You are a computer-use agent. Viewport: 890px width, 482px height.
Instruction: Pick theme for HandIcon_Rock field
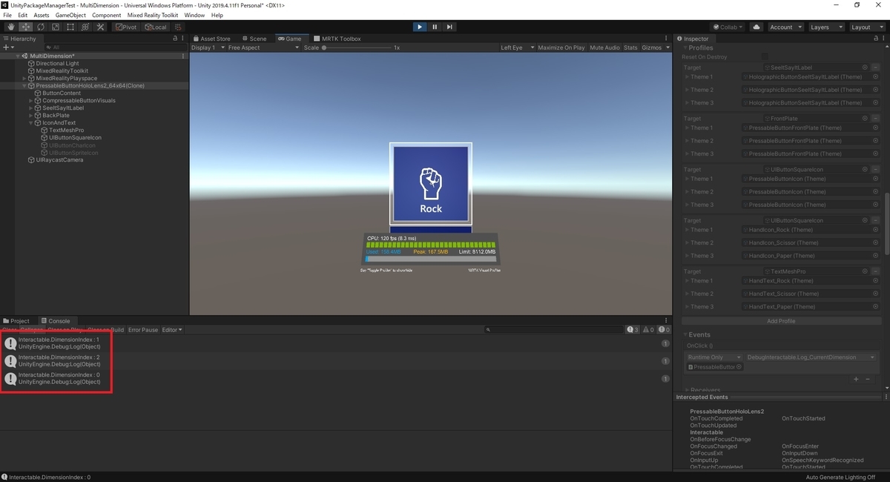pyautogui.click(x=875, y=230)
